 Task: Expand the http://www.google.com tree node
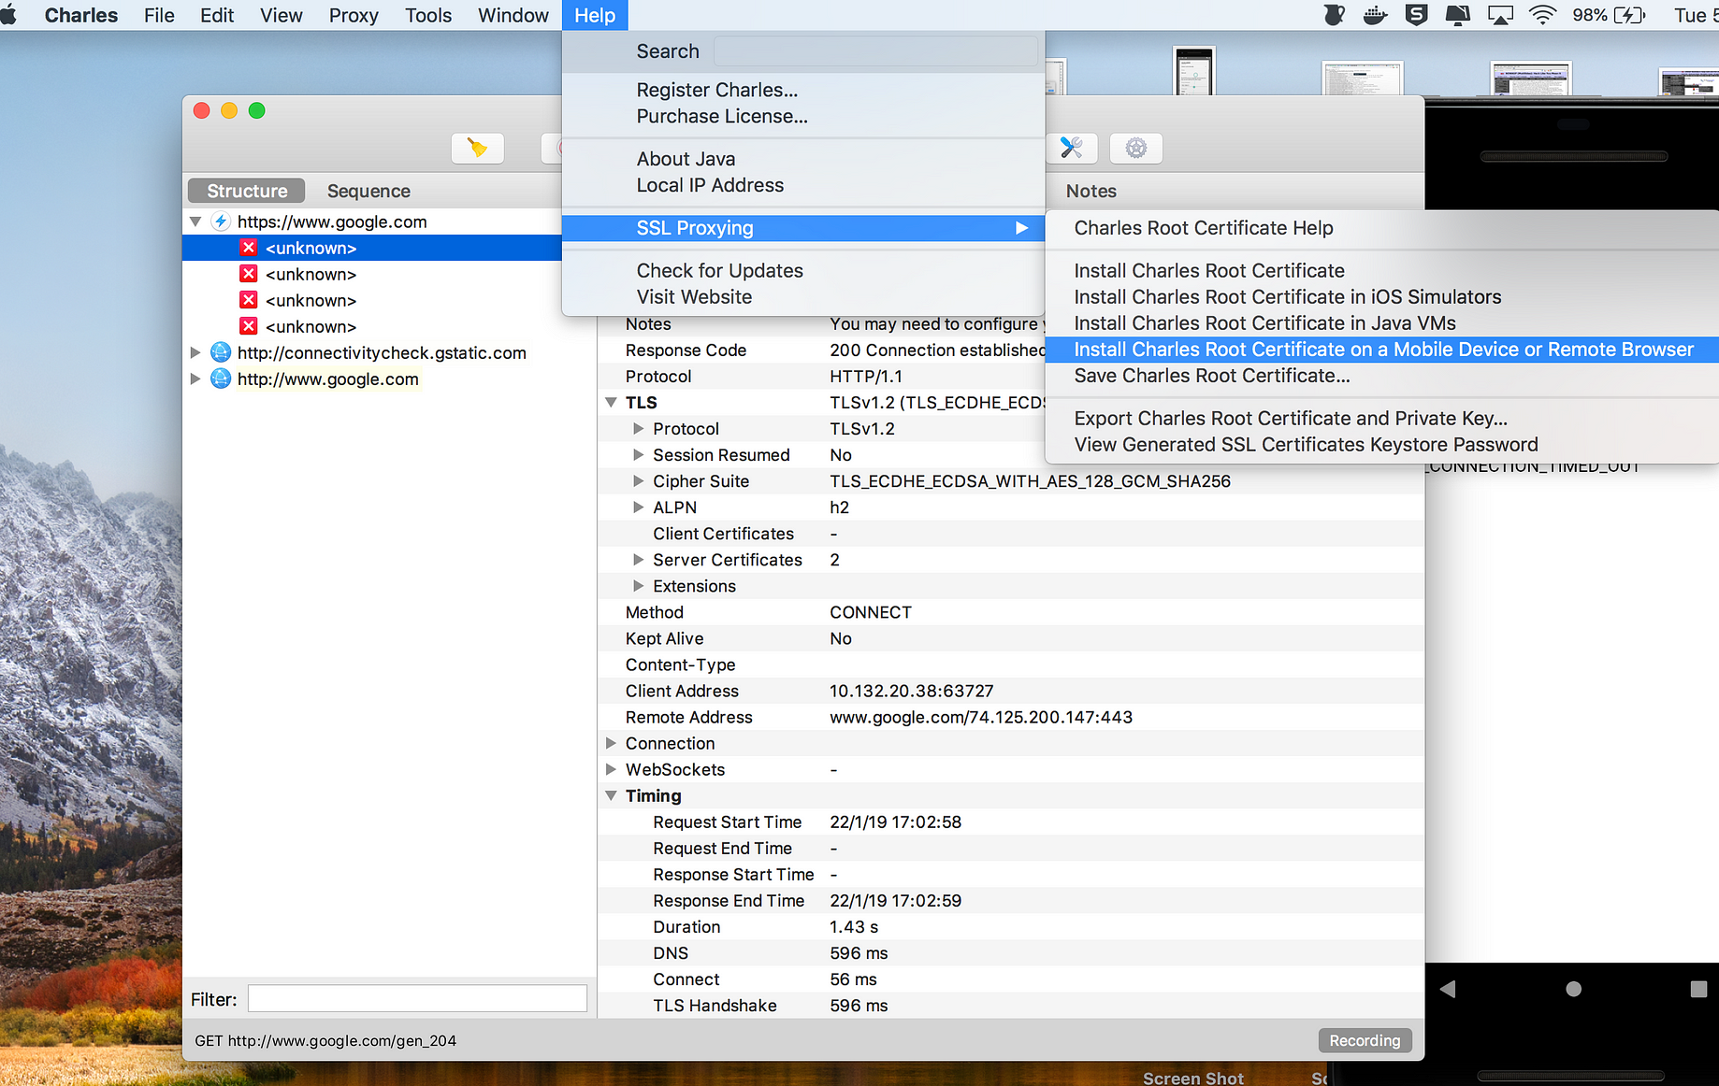pos(195,379)
